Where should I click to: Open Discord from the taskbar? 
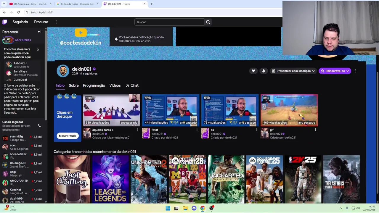(194, 208)
